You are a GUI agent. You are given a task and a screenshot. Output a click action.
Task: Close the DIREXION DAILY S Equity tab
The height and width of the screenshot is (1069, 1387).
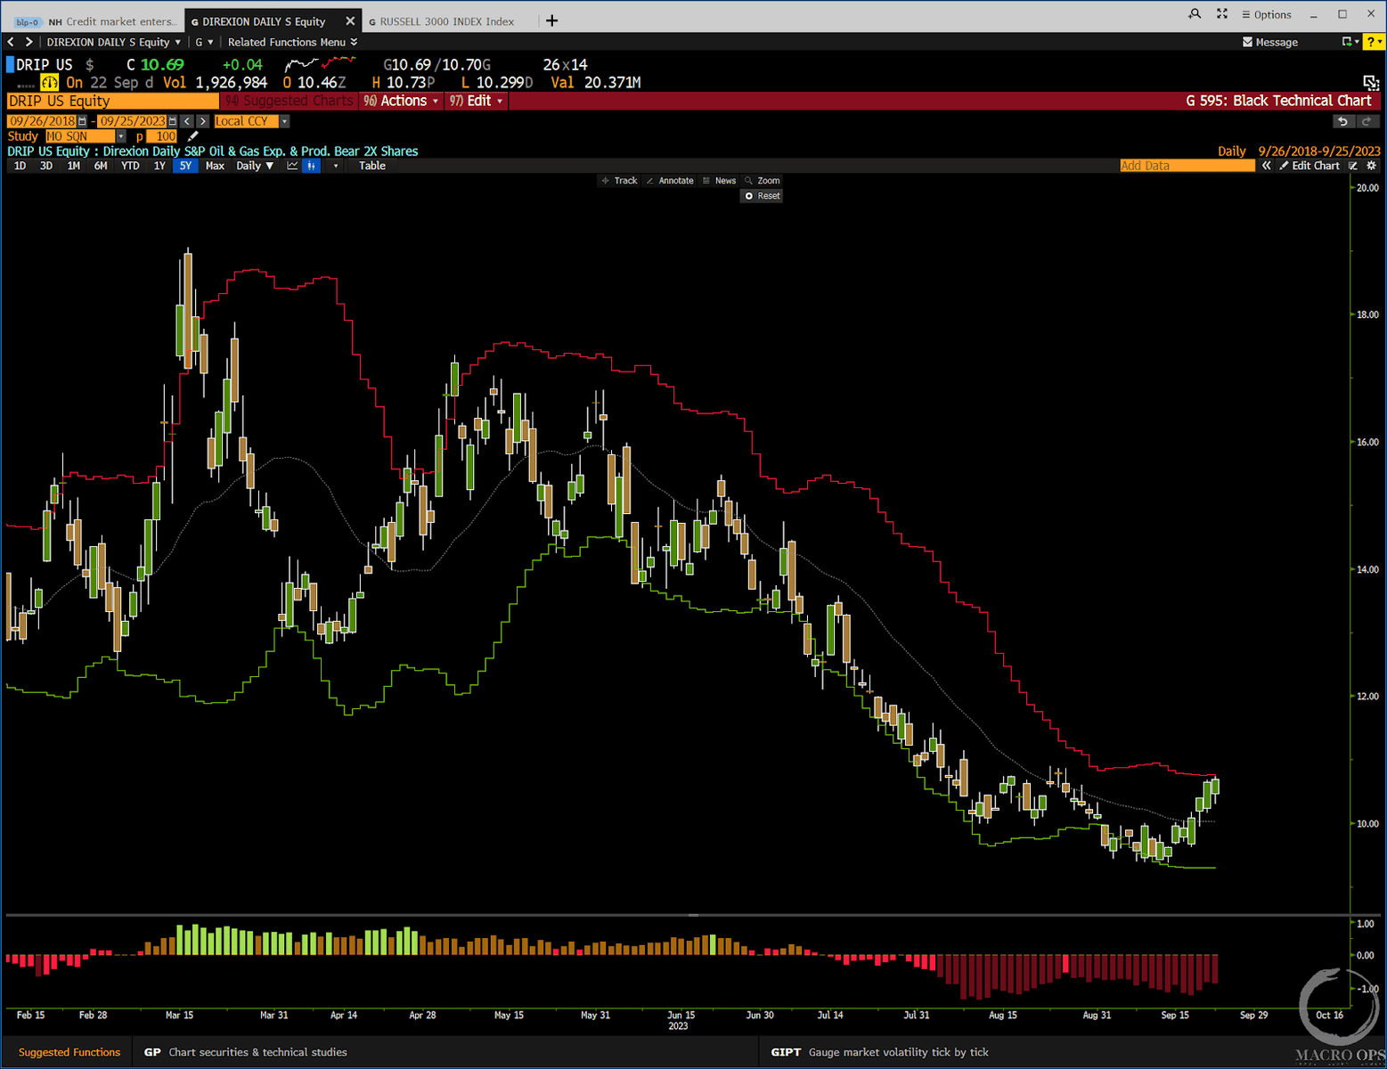click(x=350, y=20)
